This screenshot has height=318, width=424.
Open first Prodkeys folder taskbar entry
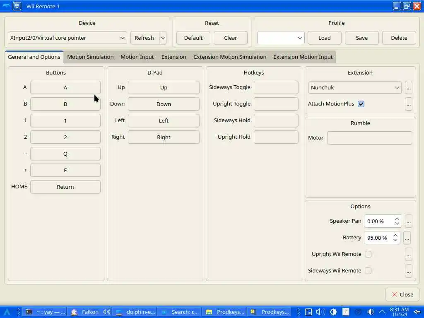(224, 312)
